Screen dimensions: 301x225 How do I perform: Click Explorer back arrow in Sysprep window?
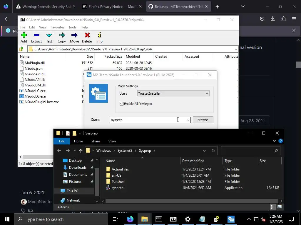pyautogui.click(x=59, y=151)
